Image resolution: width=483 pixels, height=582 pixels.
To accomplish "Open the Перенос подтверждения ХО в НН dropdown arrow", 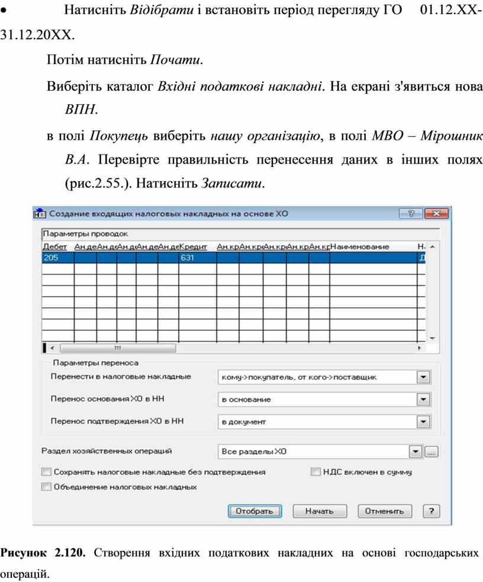I will [x=423, y=422].
